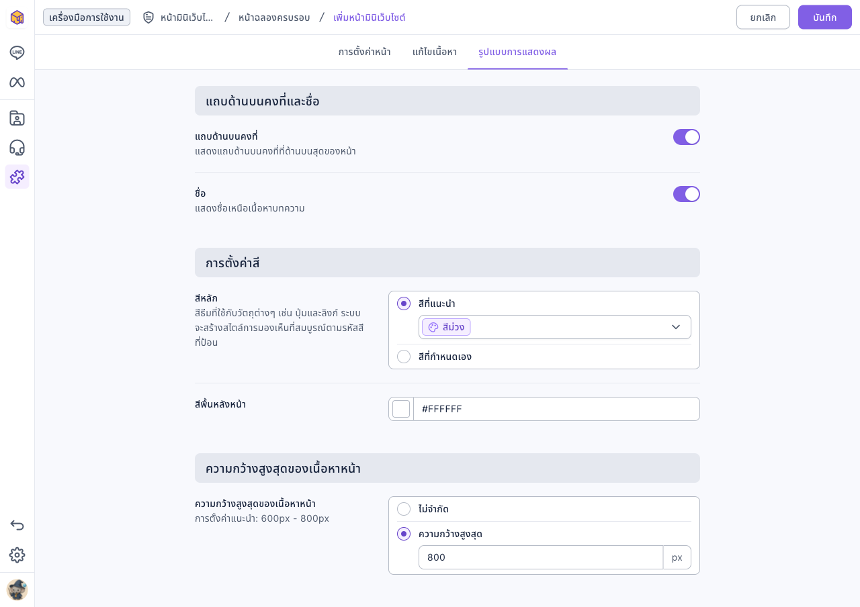Open the หน้ามินิเว็บไ... breadcrumb link
The image size is (860, 607).
point(187,17)
